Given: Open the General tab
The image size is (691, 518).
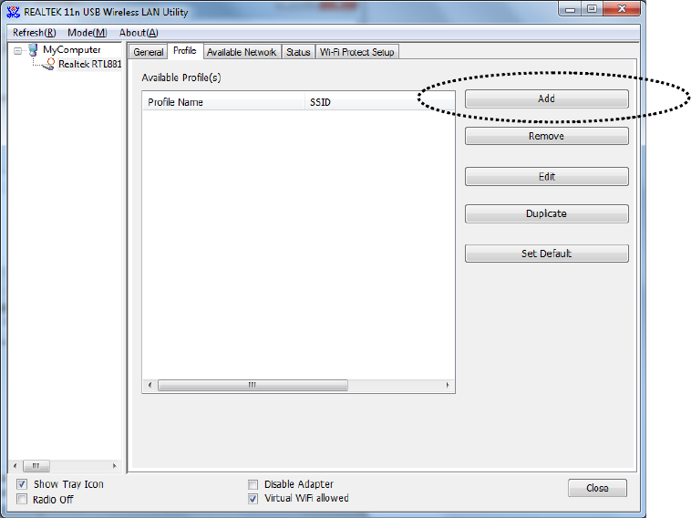Looking at the screenshot, I should 149,52.
